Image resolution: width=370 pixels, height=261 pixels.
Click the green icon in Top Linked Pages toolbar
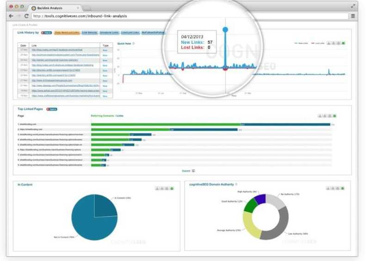pyautogui.click(x=334, y=116)
